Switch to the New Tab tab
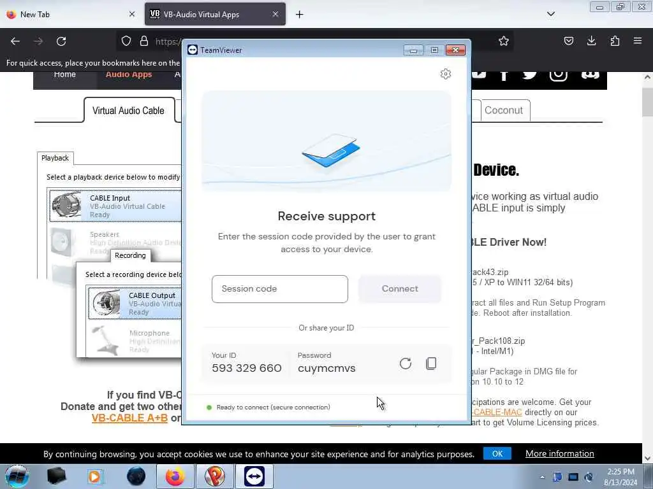The image size is (653, 489). 71,15
